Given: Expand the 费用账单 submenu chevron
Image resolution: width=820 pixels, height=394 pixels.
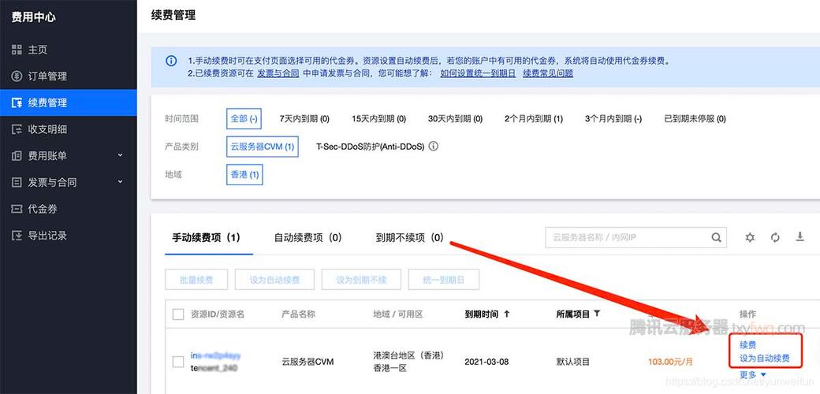Looking at the screenshot, I should tap(120, 155).
